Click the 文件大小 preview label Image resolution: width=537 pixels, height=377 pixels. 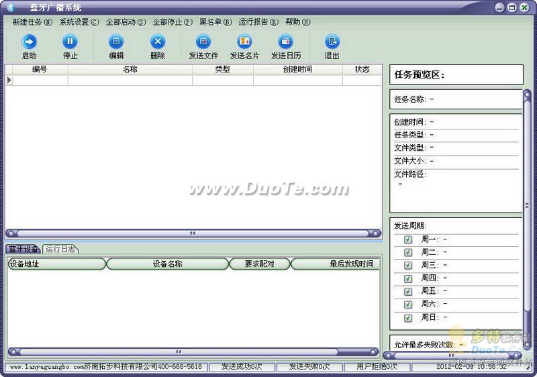click(410, 161)
